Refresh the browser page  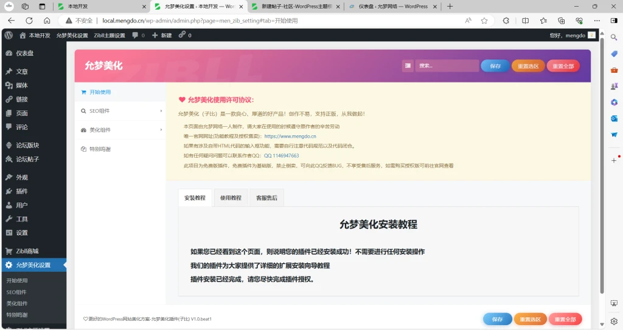coord(29,21)
